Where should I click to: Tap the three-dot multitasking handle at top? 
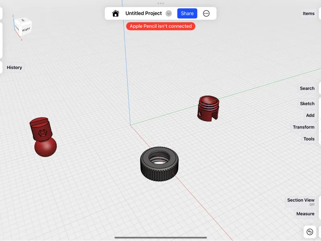[160, 3]
